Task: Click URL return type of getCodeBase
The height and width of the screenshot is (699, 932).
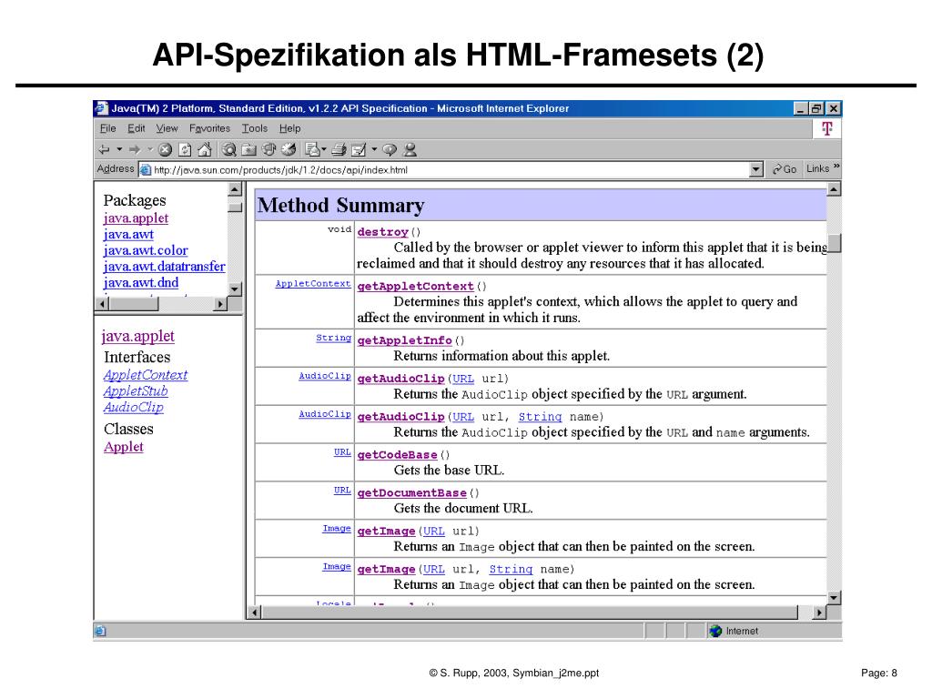Action: (x=342, y=451)
